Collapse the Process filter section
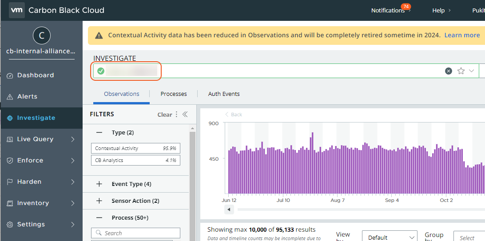This screenshot has width=485, height=241. coord(99,218)
